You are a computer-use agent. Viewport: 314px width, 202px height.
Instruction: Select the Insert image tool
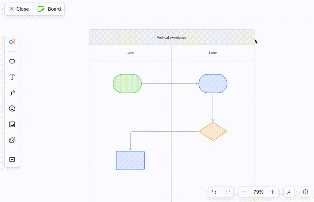[12, 124]
